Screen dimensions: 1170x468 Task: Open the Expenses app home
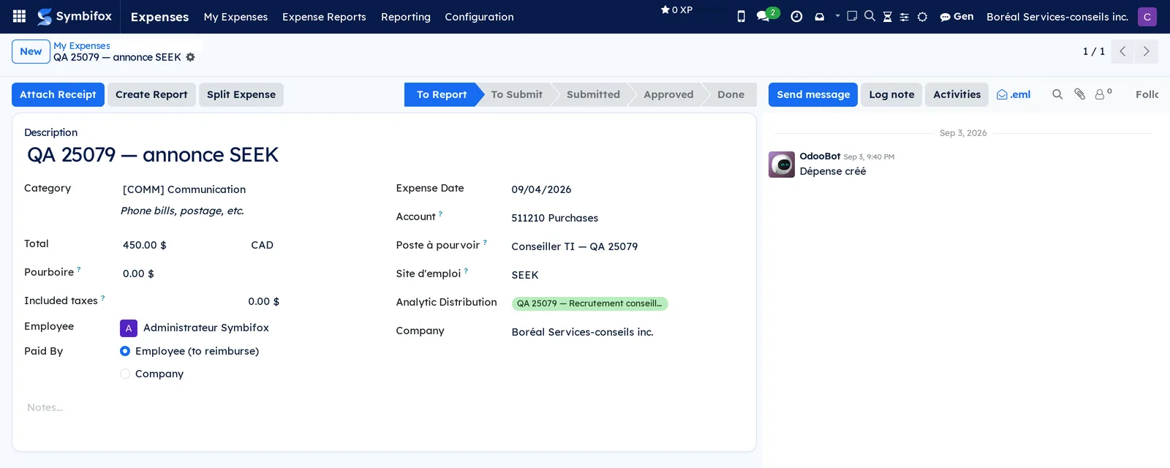tap(159, 17)
